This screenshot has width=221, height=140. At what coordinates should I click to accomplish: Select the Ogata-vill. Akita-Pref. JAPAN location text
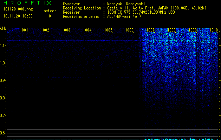(157, 8)
